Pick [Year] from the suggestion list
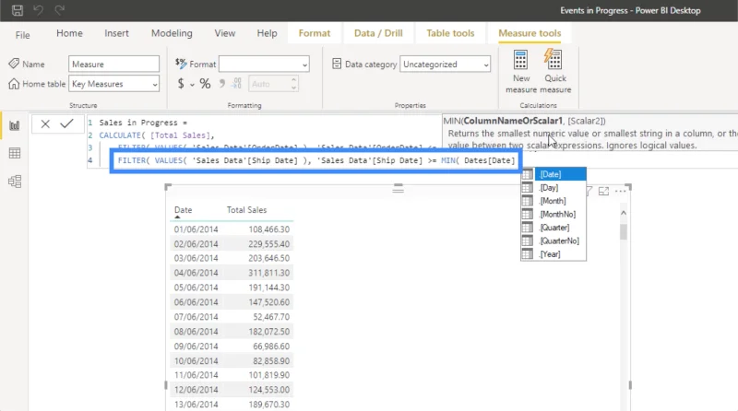 [553, 254]
